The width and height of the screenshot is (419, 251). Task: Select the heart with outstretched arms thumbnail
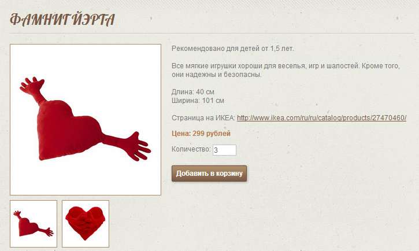34,224
